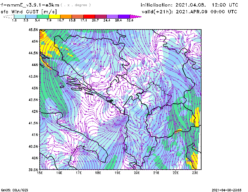Screen dimensions: 248x192
Task: Click the '21E' longitude axis label
Action: pyautogui.click(x=156, y=173)
